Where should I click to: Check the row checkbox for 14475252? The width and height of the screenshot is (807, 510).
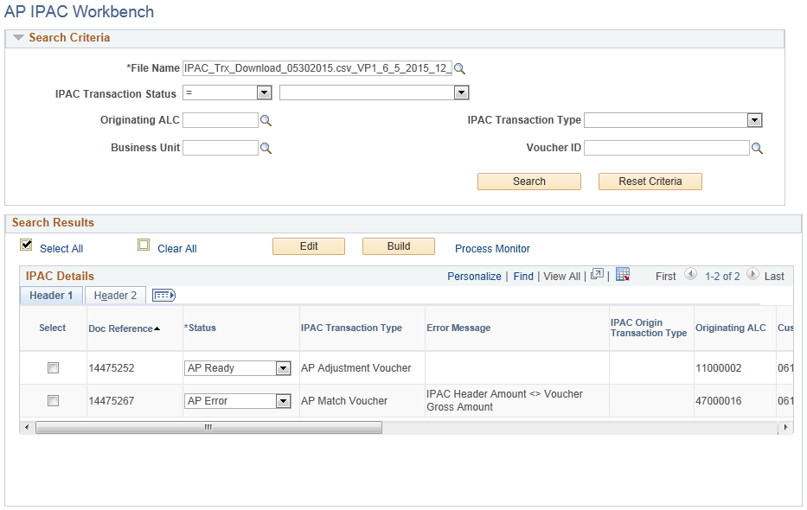(x=53, y=367)
